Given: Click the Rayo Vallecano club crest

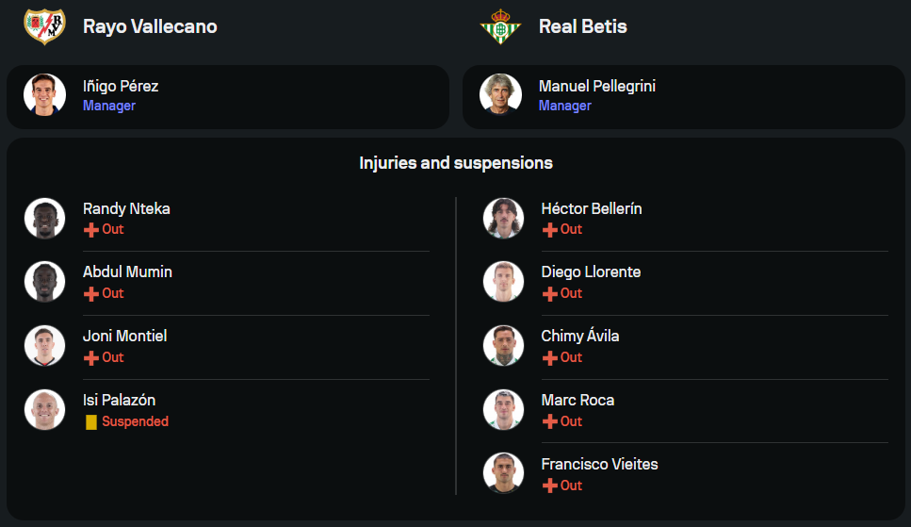Looking at the screenshot, I should coord(44,25).
